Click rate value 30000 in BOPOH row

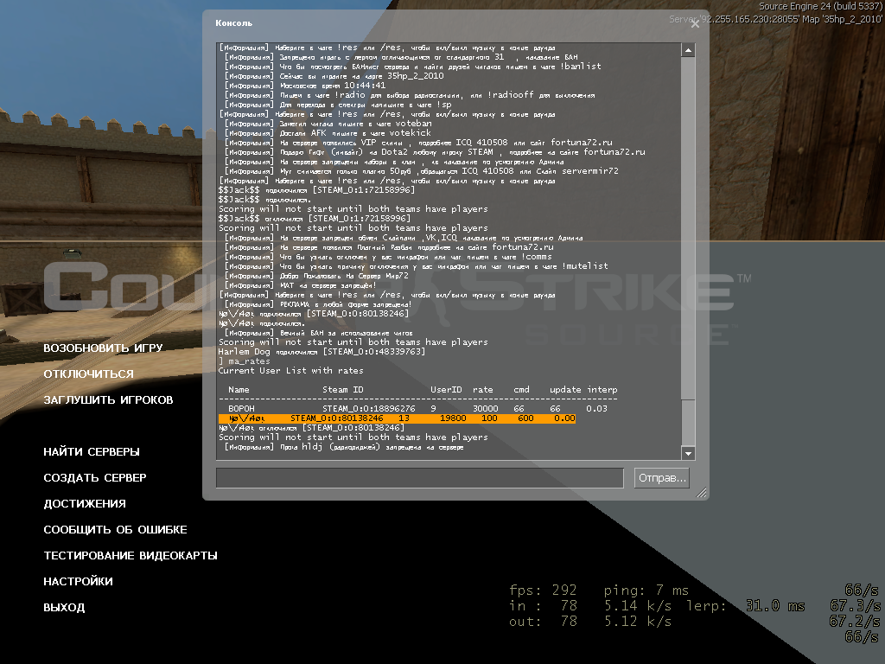point(486,408)
